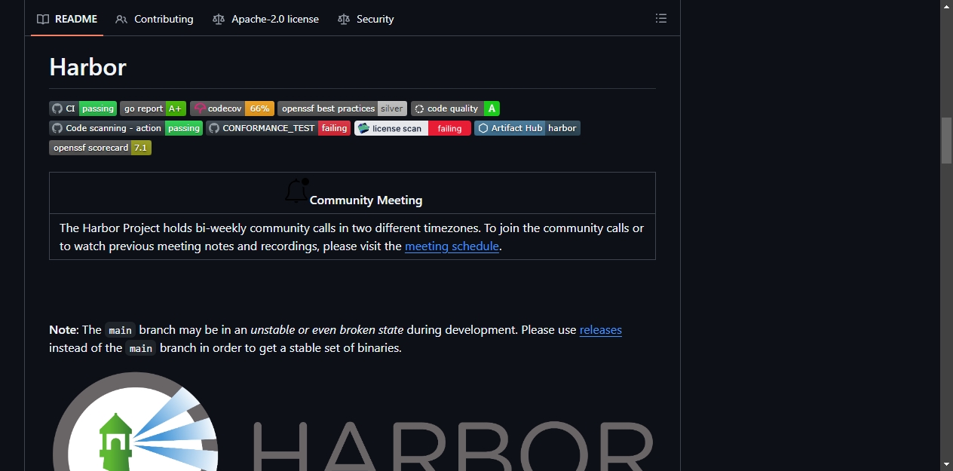
Task: Click the Harbor heading text
Action: 88,67
